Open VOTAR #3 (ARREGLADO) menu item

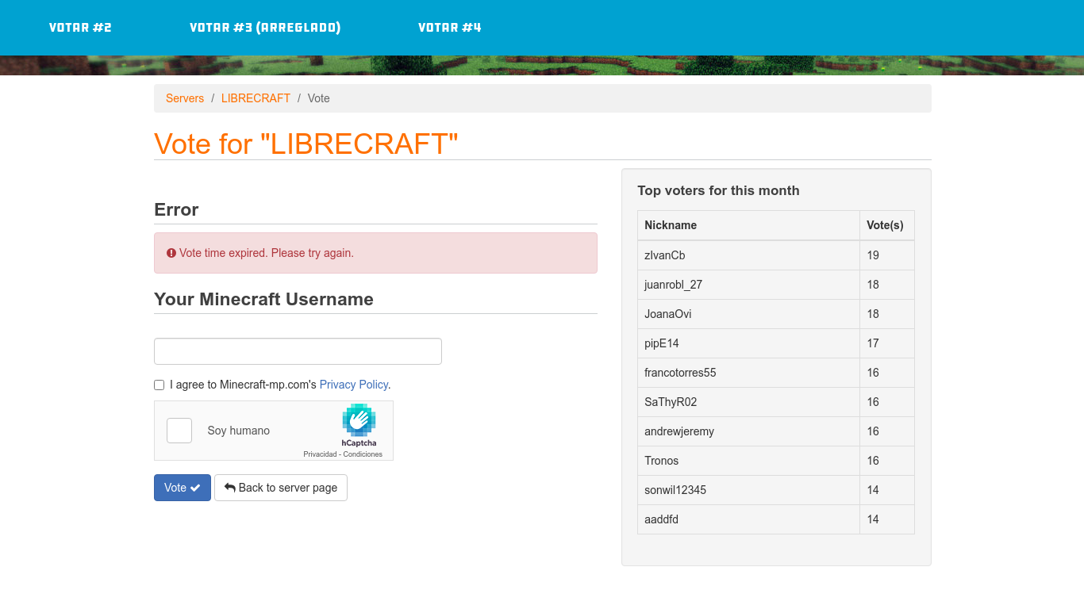click(x=265, y=28)
